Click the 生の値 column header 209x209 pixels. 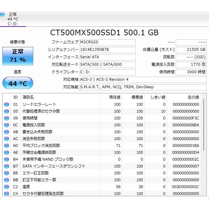pos(184,97)
